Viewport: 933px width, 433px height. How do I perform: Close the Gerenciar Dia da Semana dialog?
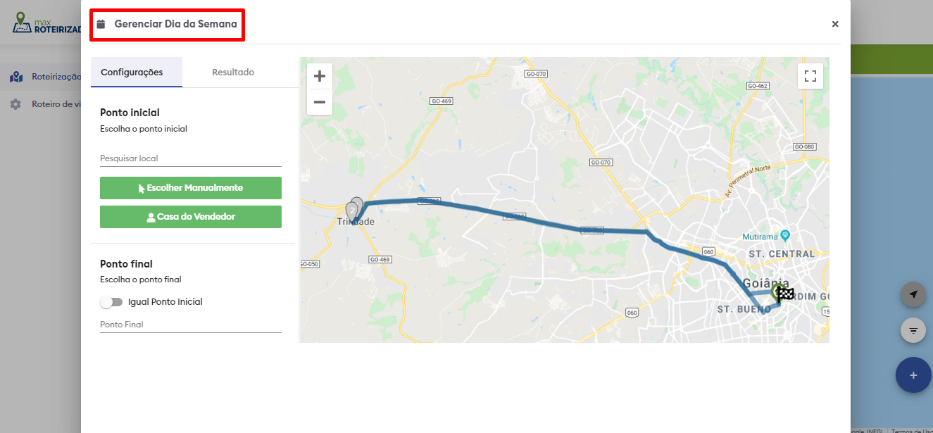coord(835,24)
